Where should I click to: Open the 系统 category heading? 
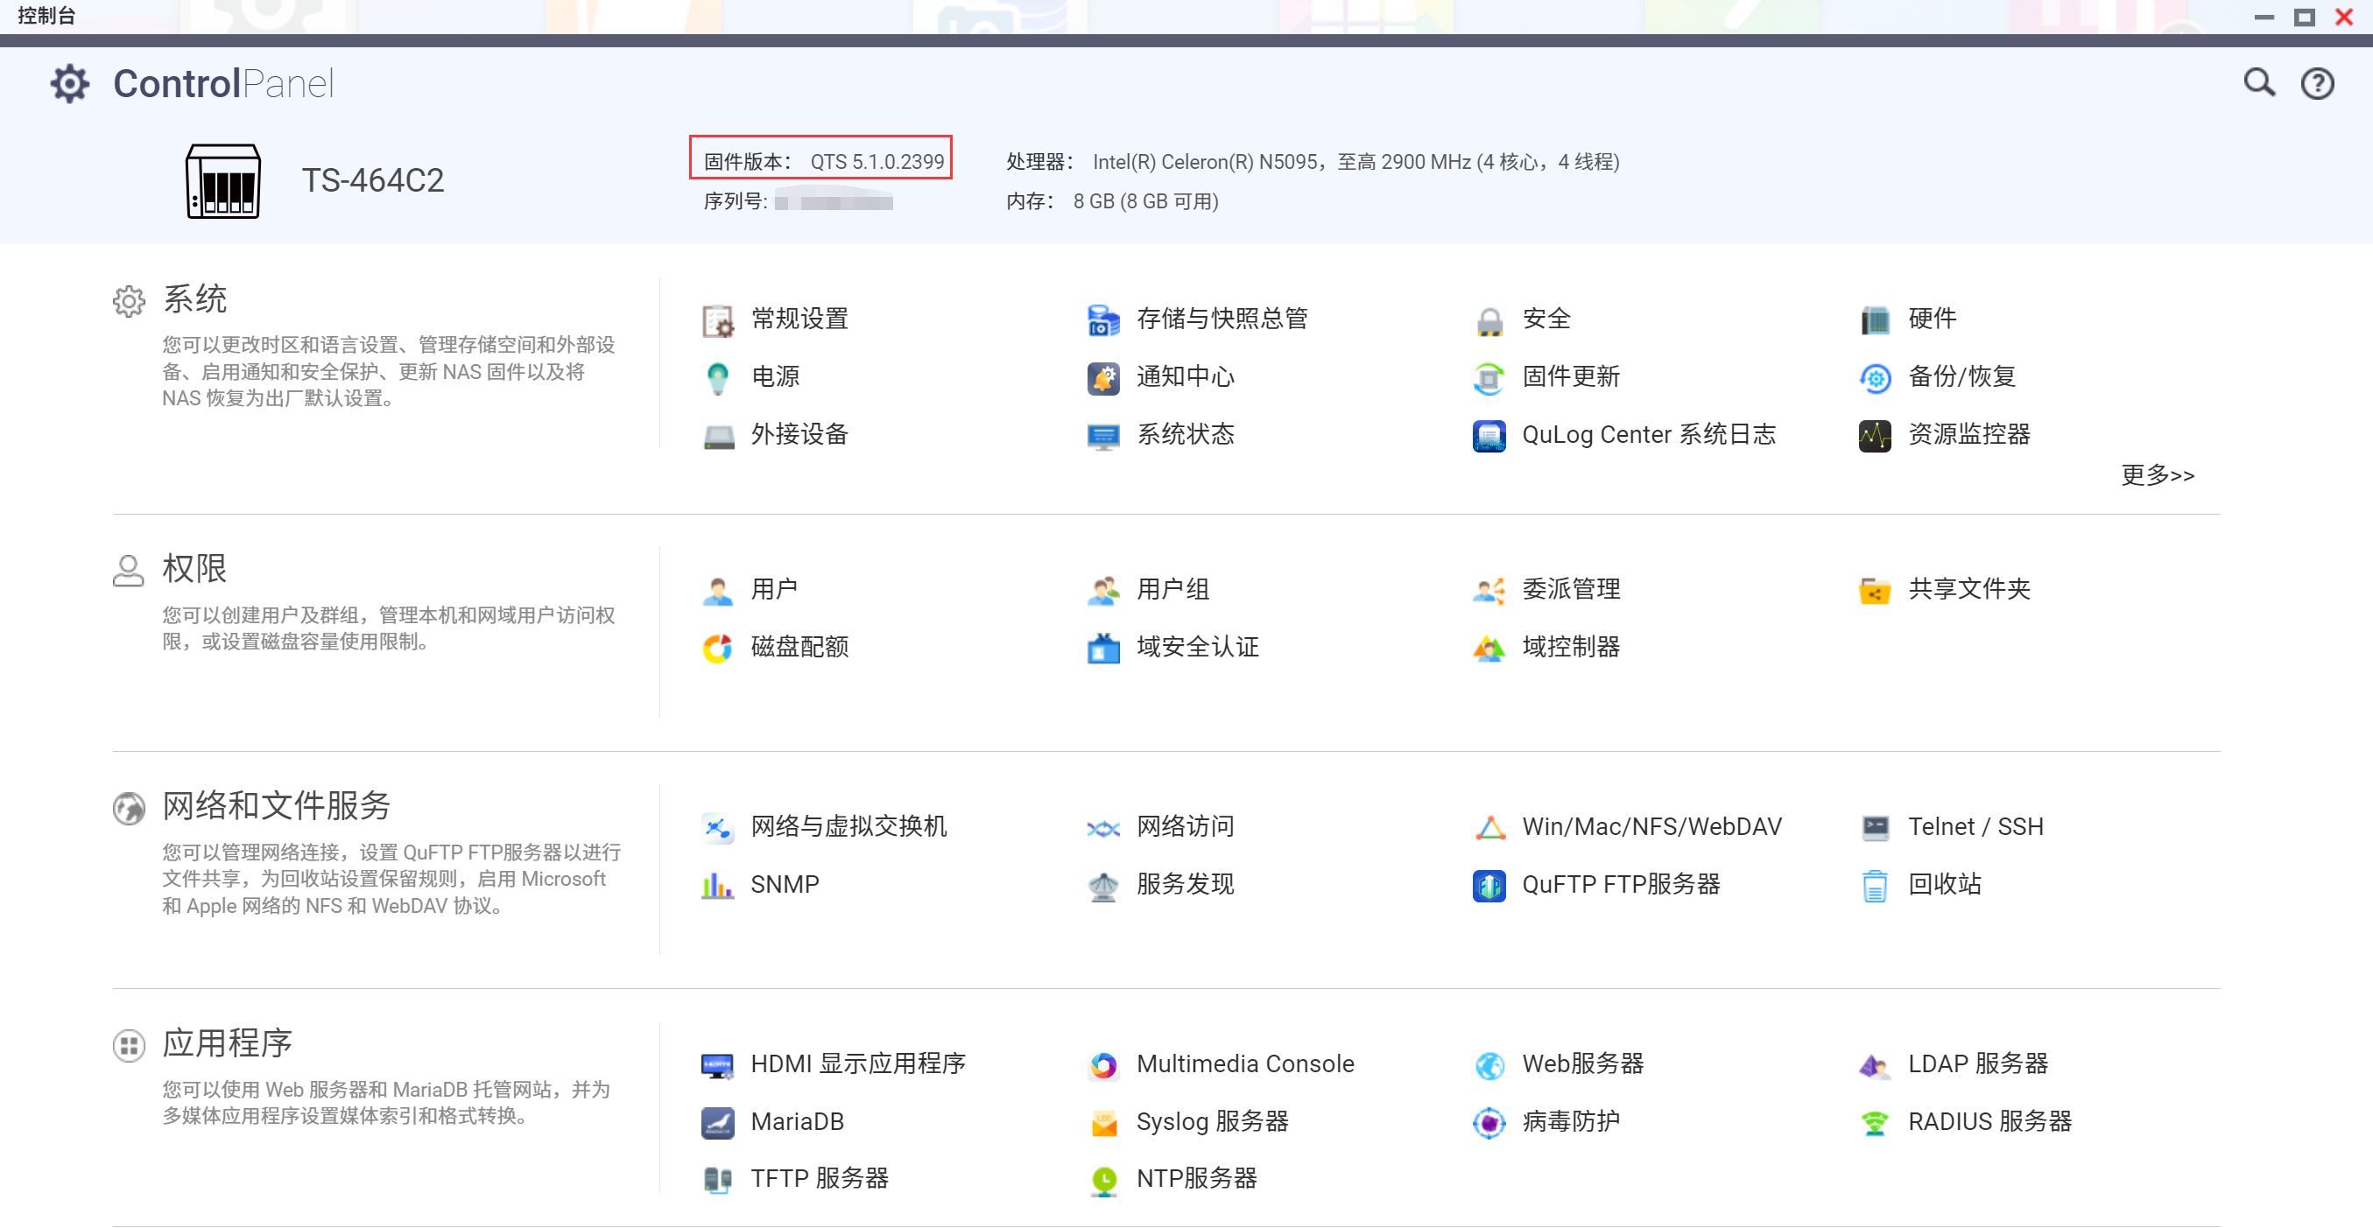tap(194, 299)
